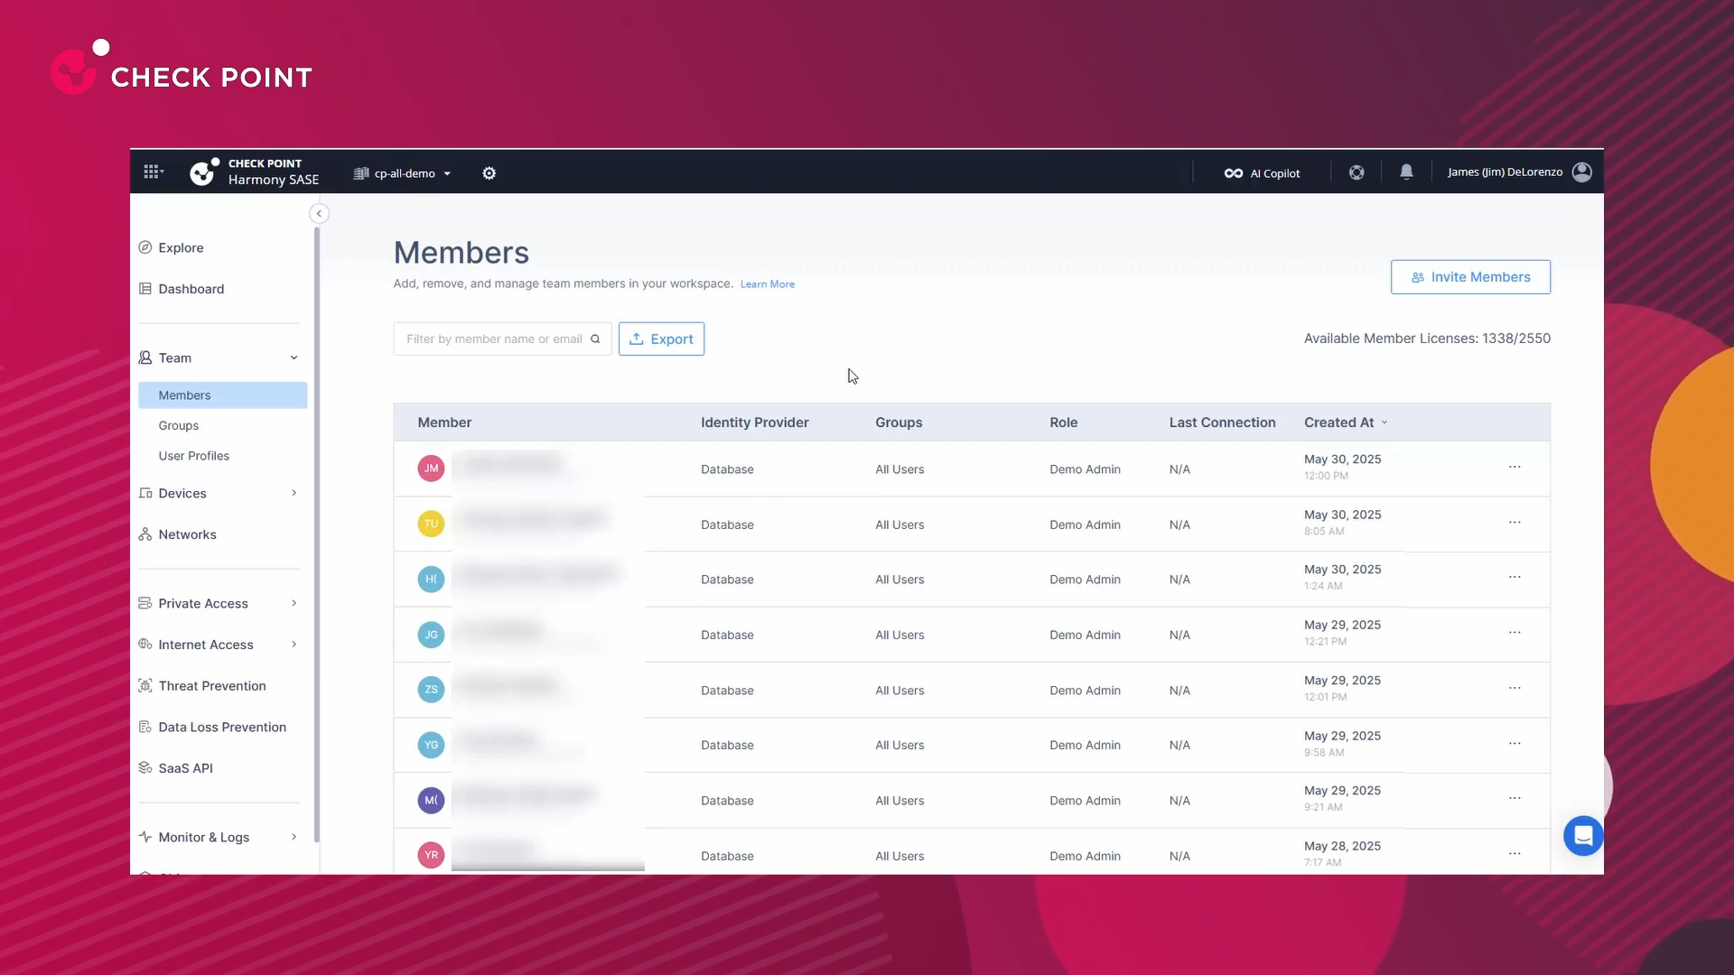Click Invite Members button

point(1470,277)
